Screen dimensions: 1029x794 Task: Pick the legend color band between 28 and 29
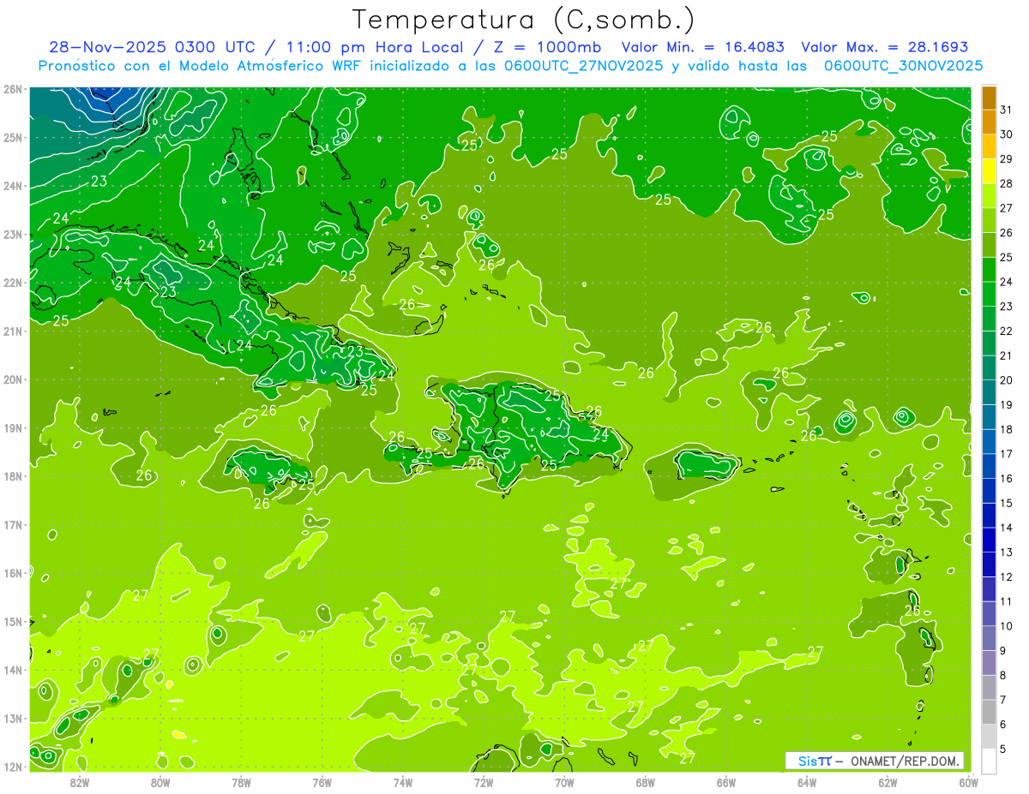pos(989,171)
